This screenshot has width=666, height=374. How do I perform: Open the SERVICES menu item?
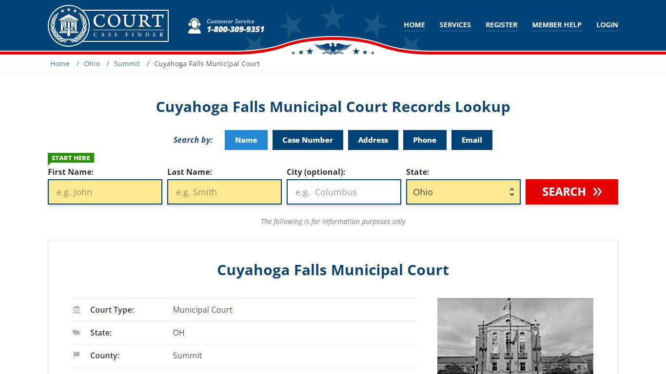[x=455, y=25]
